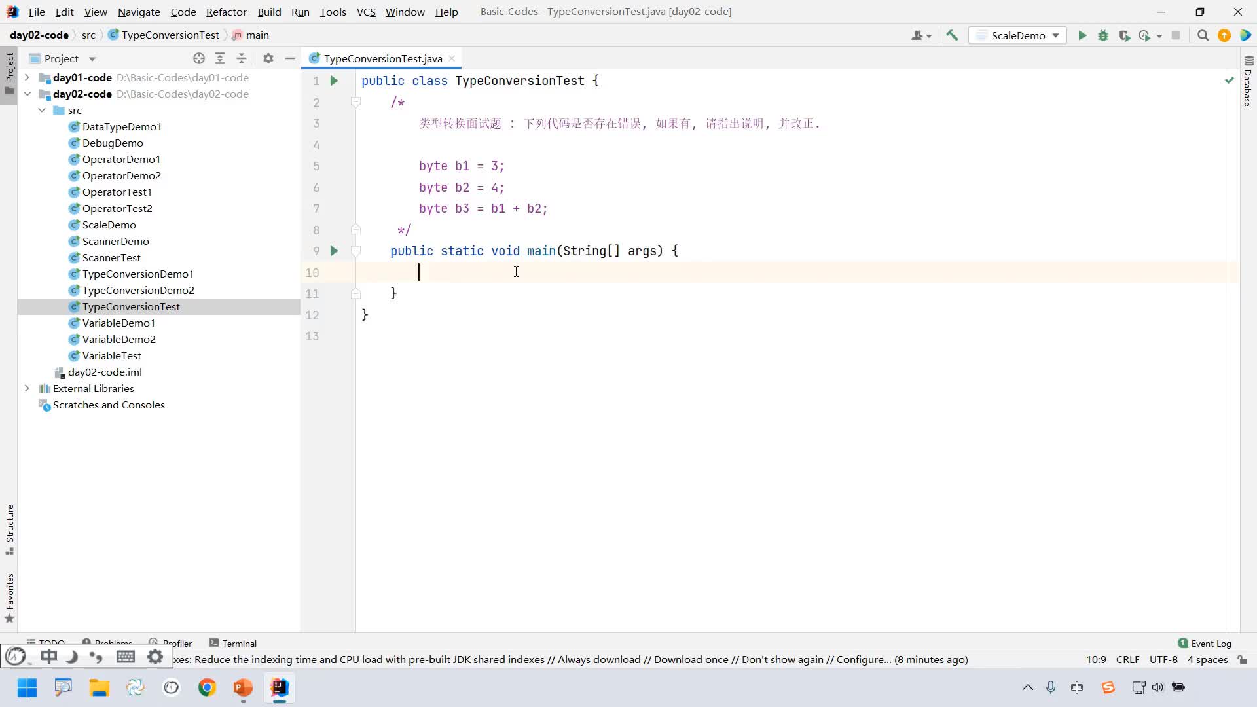
Task: Open the Event Log panel
Action: click(1205, 643)
